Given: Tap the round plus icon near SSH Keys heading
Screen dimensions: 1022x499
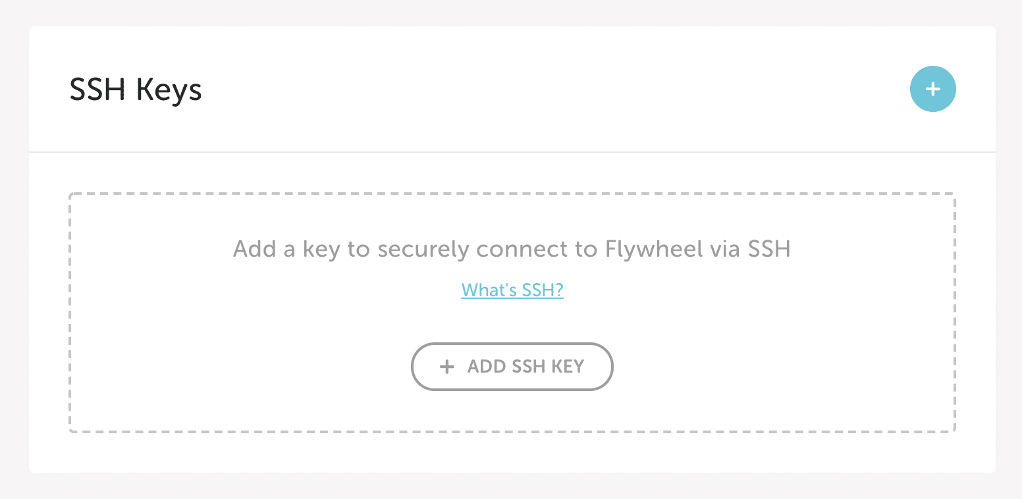Looking at the screenshot, I should click(x=932, y=88).
